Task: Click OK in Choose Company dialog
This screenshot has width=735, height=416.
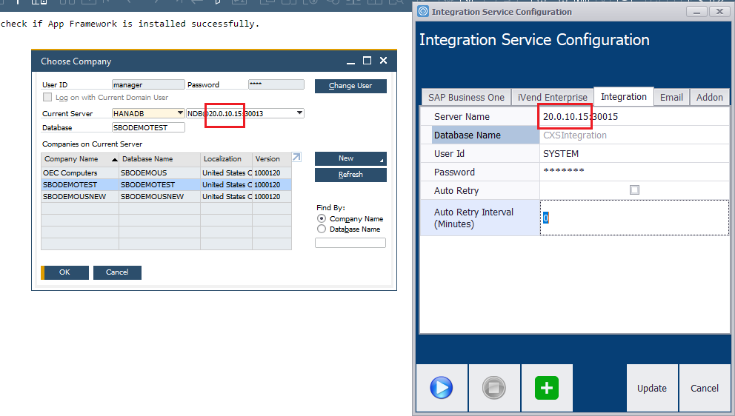Action: [x=64, y=272]
